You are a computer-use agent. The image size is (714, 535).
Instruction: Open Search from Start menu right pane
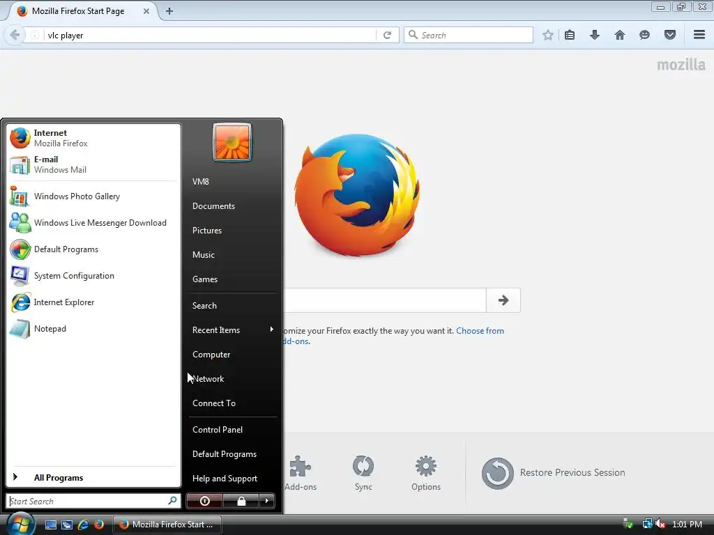(204, 306)
